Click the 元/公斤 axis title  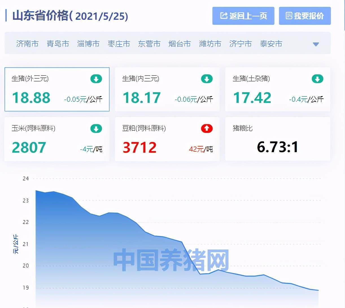[16, 244]
